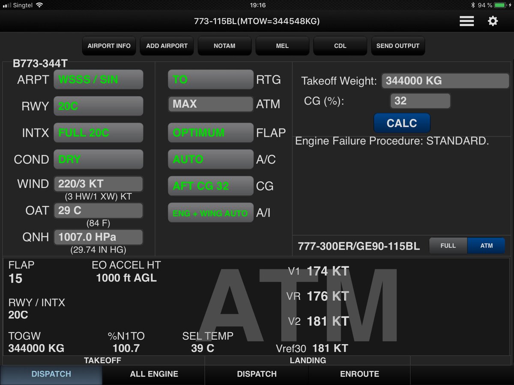The image size is (514, 385).
Task: Tap the battery icon in status bar
Action: [x=500, y=5]
